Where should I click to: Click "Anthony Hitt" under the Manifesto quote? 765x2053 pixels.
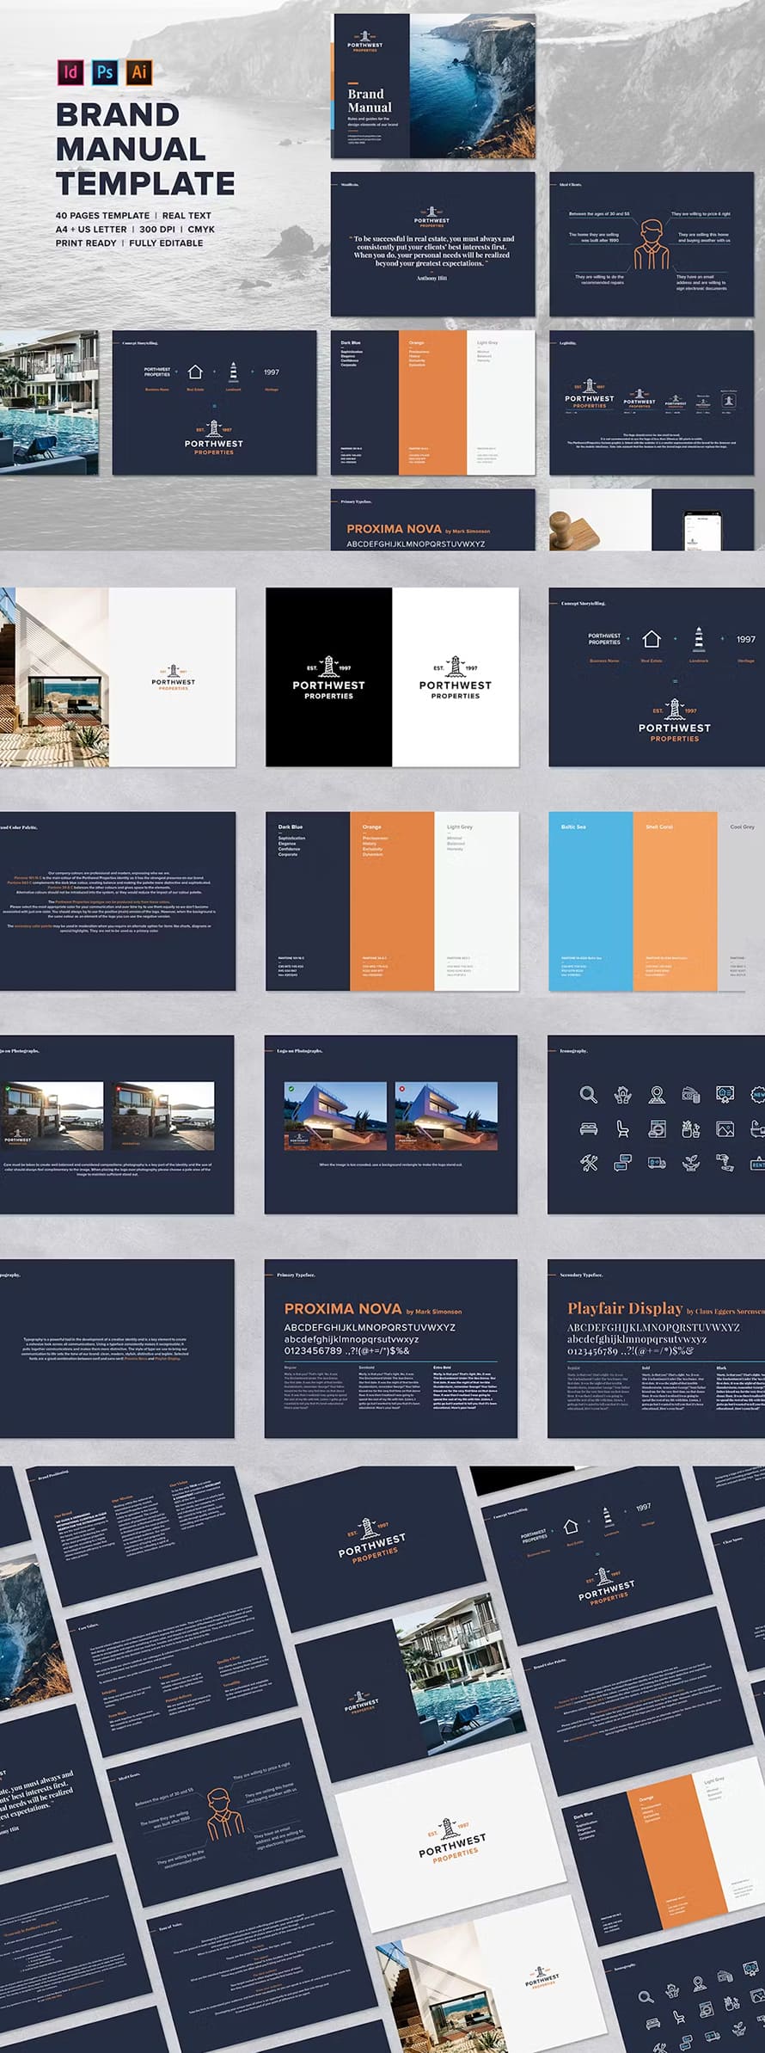pos(431,279)
